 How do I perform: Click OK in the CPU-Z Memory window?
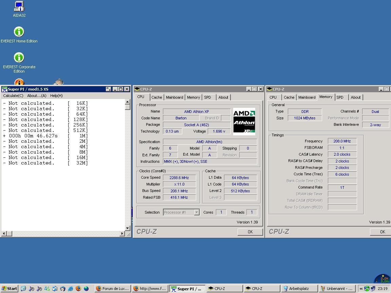pyautogui.click(x=380, y=232)
